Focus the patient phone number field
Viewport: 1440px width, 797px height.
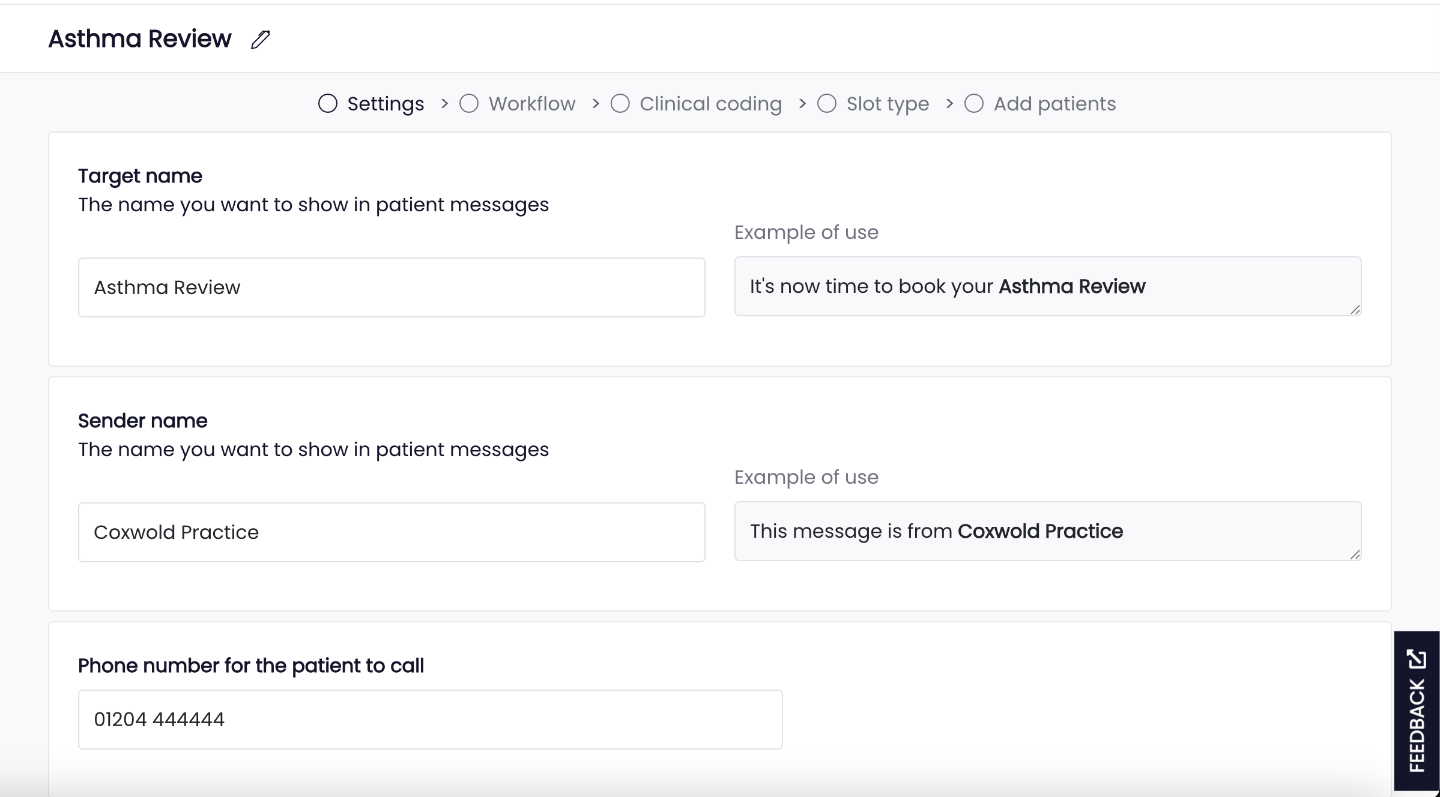click(430, 720)
